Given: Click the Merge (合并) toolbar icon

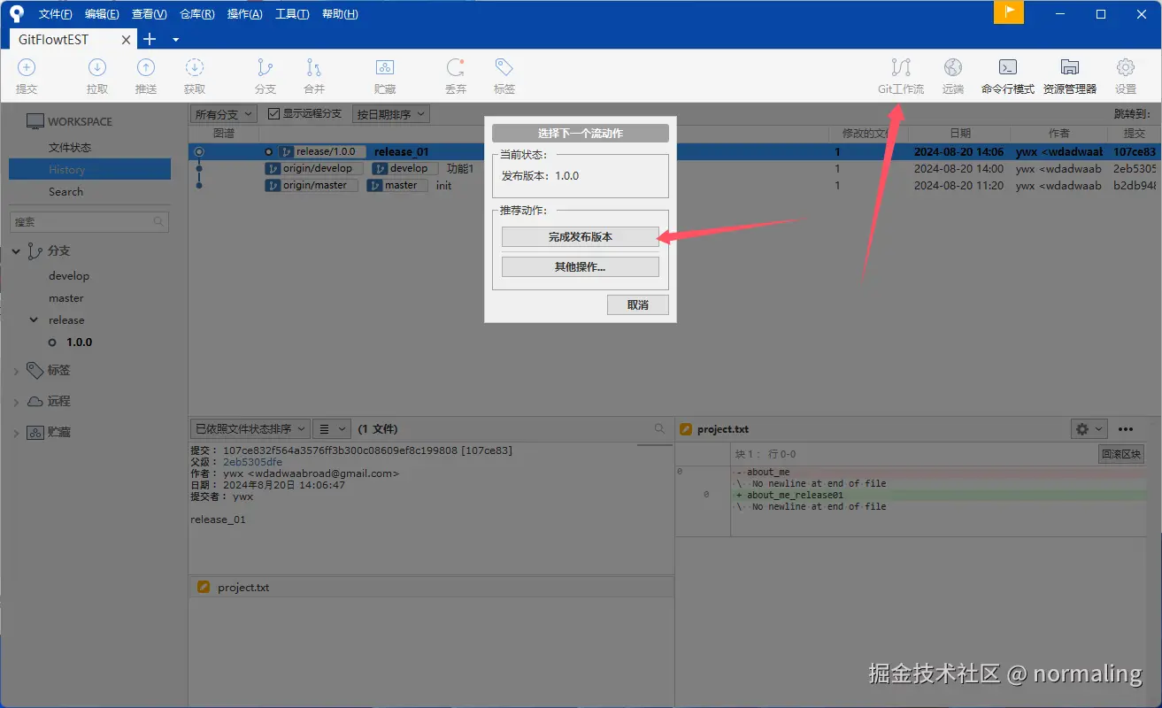Looking at the screenshot, I should click(314, 68).
